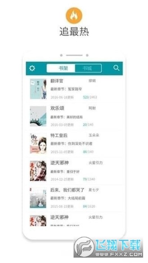This screenshot has height=263, width=148.
Task: Open latest chapter 冤家路窄
Action: [75, 89]
